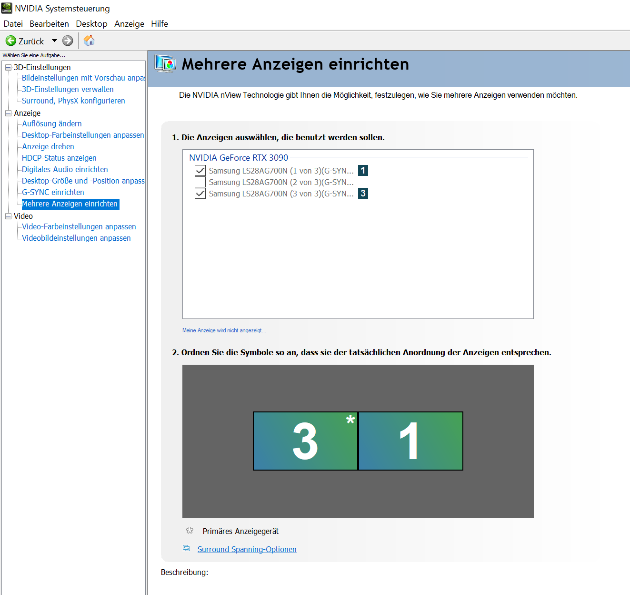Open Desktop-Farbeinstellungen anpassen
This screenshot has width=630, height=595.
coord(83,135)
